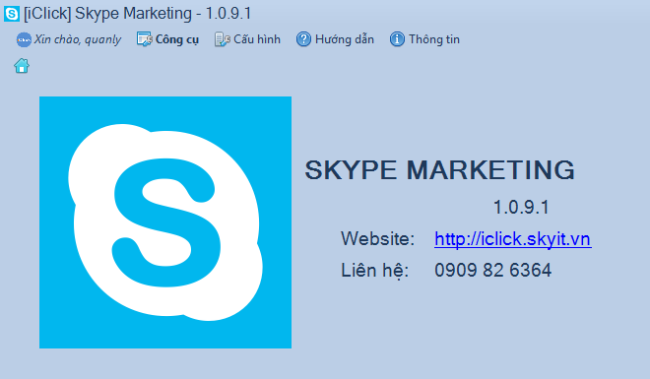
Task: Click the "Website:" label
Action: [377, 239]
